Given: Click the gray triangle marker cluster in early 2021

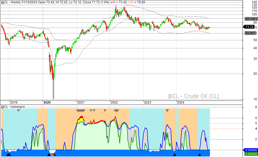Looking at the screenshot, I should (x=81, y=111).
